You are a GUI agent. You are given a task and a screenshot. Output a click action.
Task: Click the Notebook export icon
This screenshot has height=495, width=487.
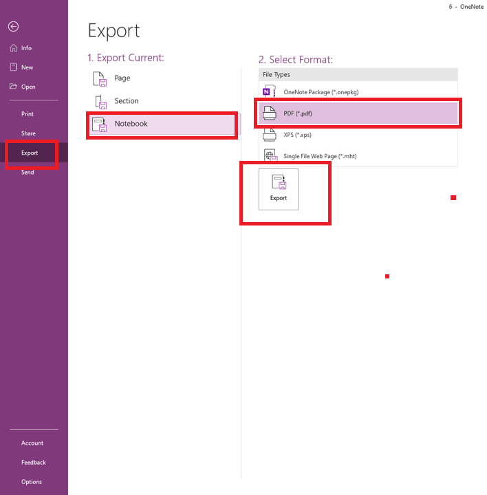pyautogui.click(x=99, y=124)
